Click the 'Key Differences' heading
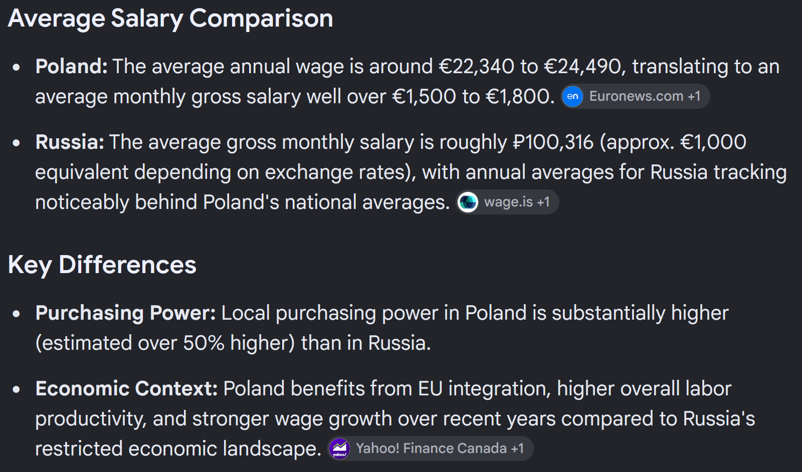Image resolution: width=802 pixels, height=472 pixels. pos(102,265)
